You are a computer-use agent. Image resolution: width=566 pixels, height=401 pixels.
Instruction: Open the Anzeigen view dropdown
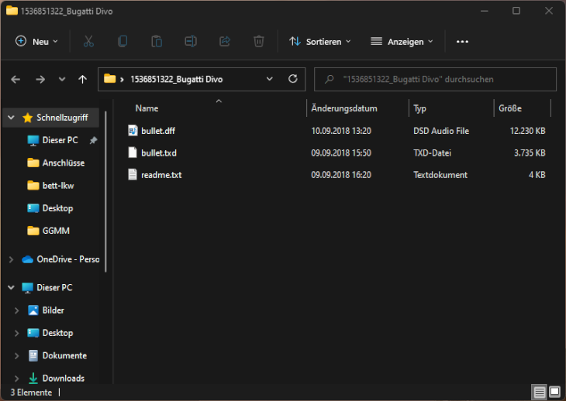click(x=402, y=42)
